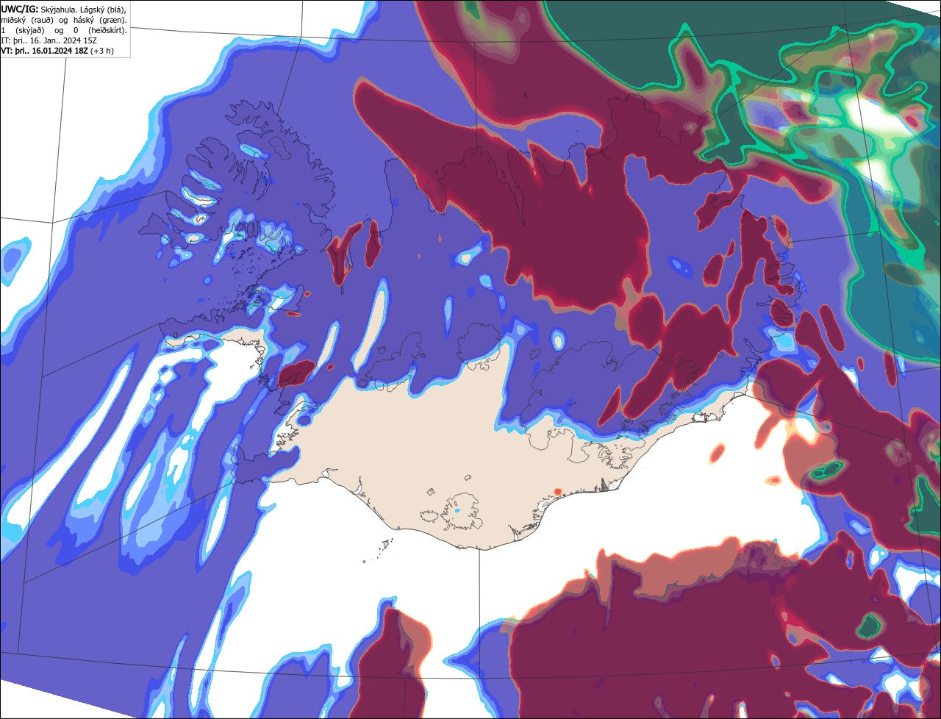Click the bold "VT: þri.. 16.01.2024 18Z" text
This screenshot has width=941, height=719.
[x=44, y=51]
